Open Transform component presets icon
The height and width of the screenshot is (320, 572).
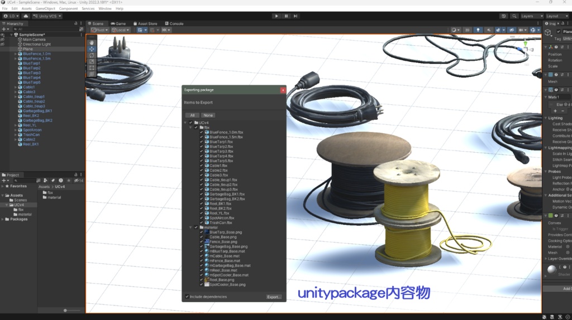[x=562, y=47]
